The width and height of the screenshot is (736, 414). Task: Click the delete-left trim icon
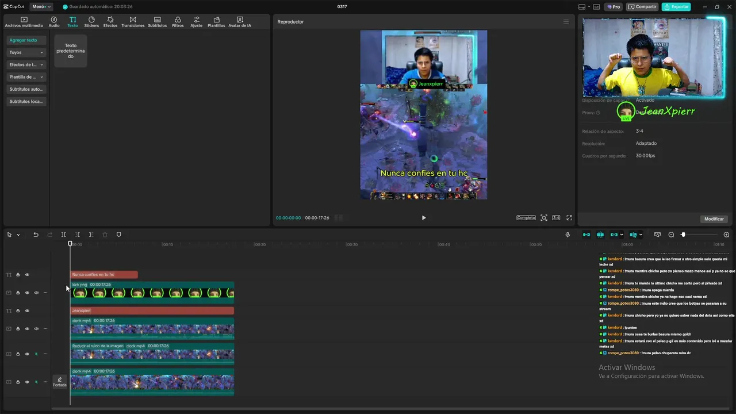click(77, 235)
